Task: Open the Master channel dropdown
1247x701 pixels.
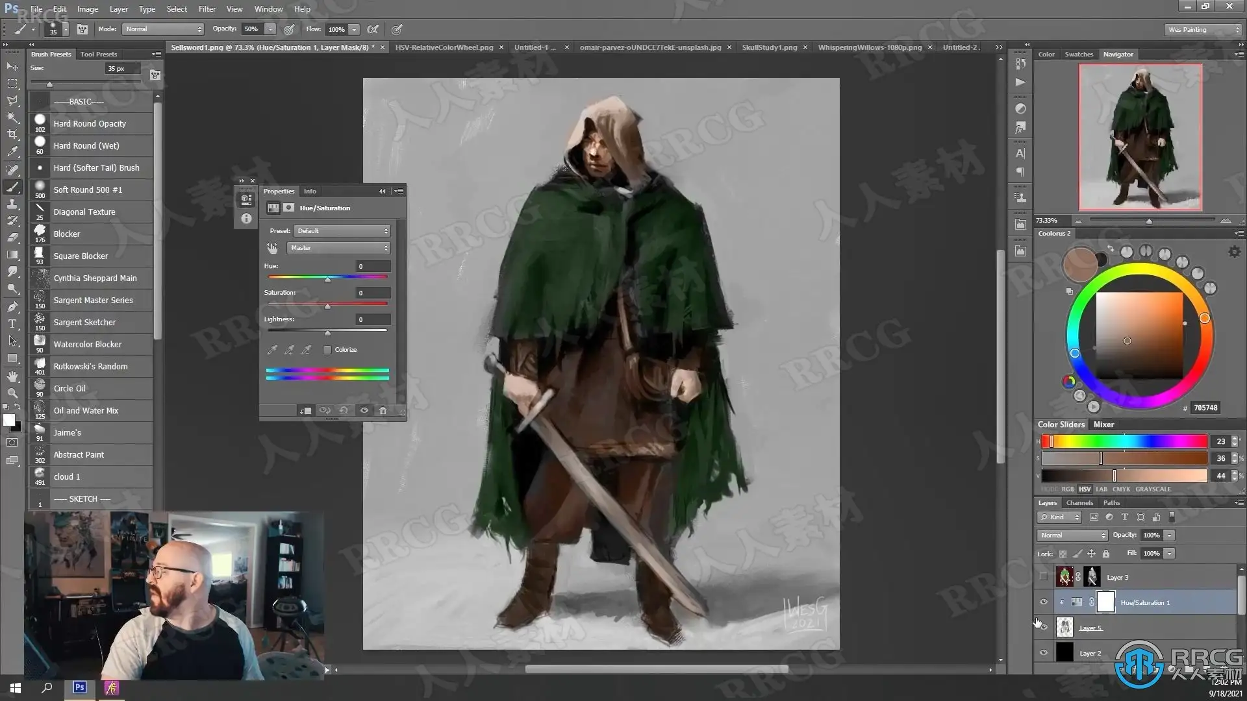Action: (x=338, y=248)
